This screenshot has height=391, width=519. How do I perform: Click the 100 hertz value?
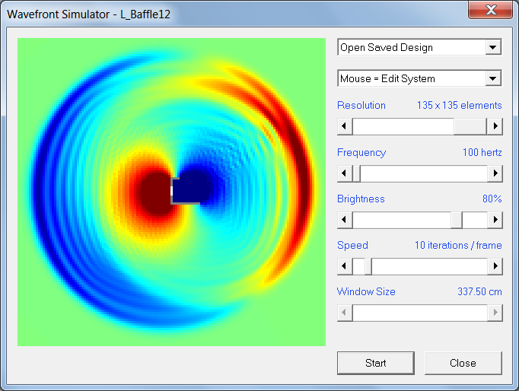coord(482,152)
